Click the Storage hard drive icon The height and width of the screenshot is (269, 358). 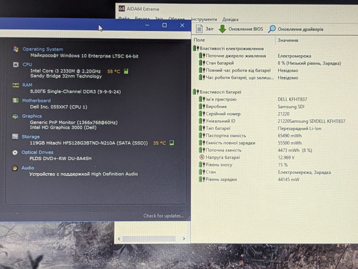tap(15, 136)
